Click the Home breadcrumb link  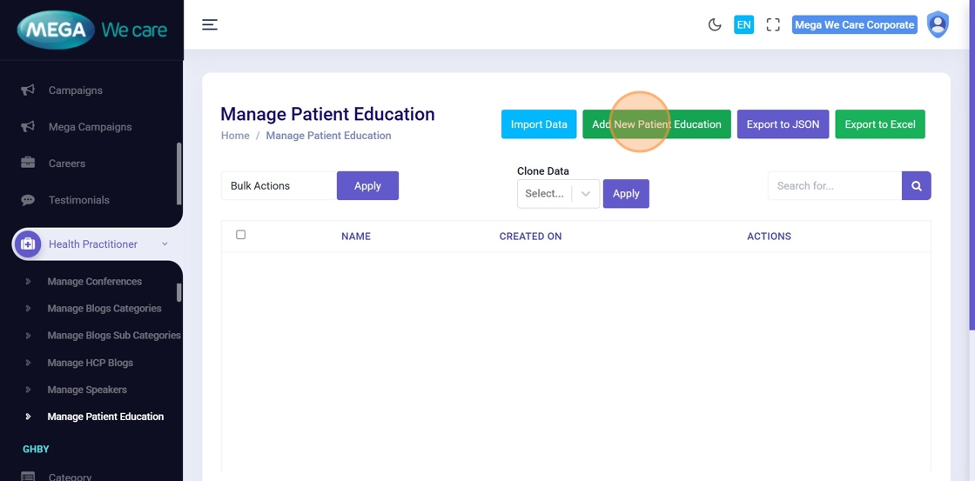click(x=235, y=136)
